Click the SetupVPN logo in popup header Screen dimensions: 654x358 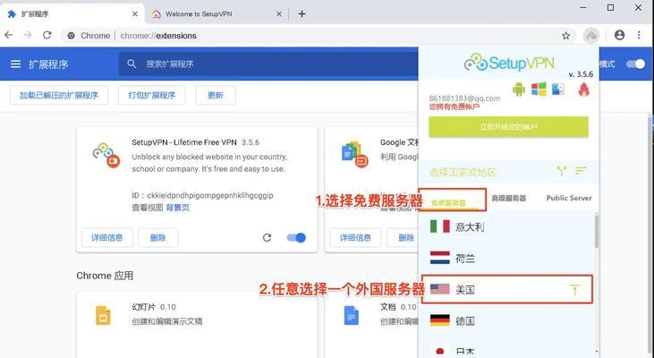509,63
